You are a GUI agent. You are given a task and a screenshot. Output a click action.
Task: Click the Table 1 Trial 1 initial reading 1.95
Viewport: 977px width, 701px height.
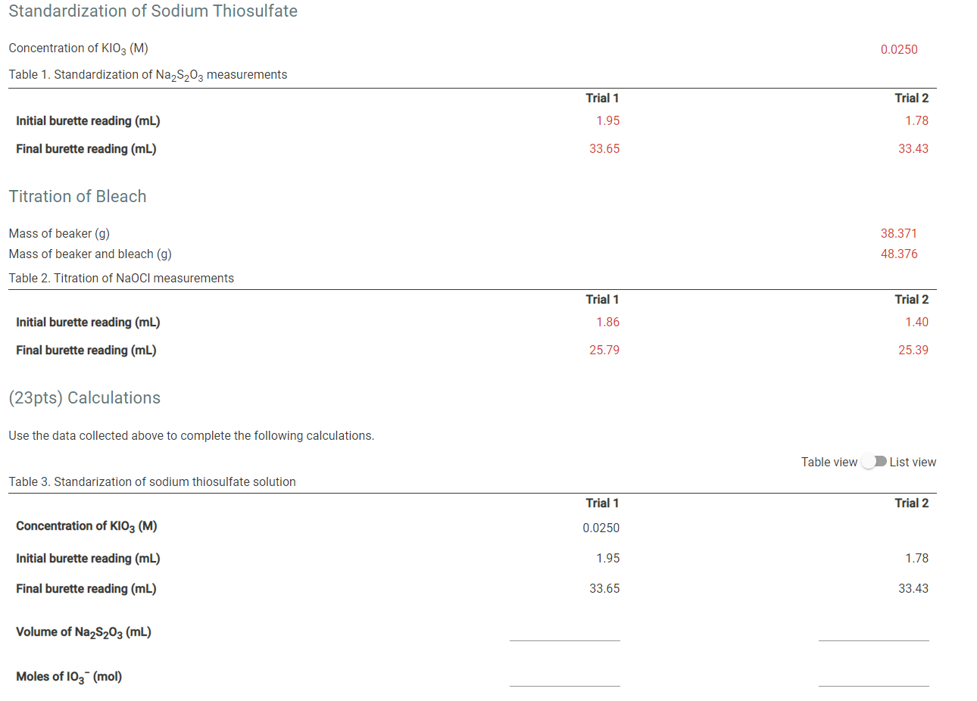pyautogui.click(x=607, y=120)
